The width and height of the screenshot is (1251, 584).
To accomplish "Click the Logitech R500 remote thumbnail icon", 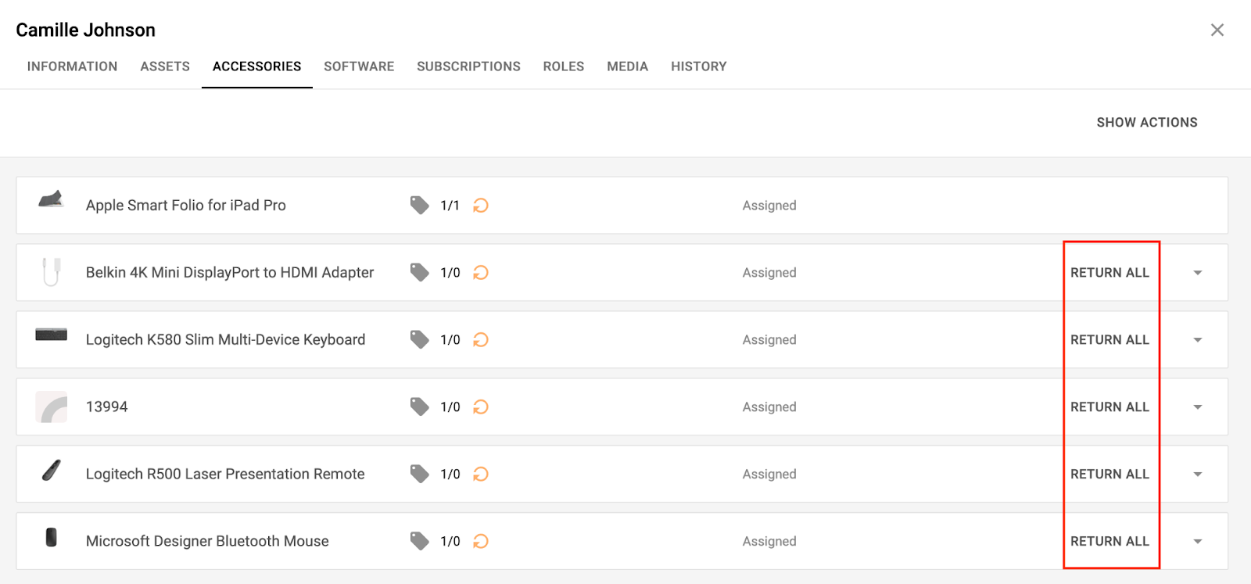I will [51, 470].
